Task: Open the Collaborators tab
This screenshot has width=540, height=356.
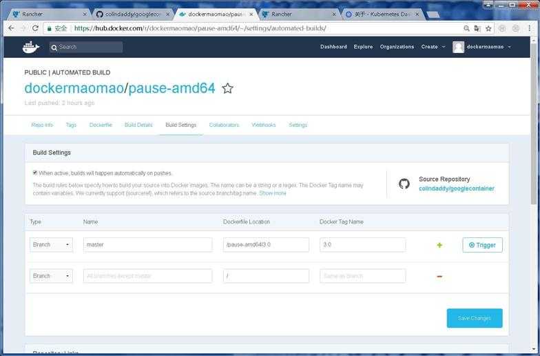Action: (x=224, y=125)
